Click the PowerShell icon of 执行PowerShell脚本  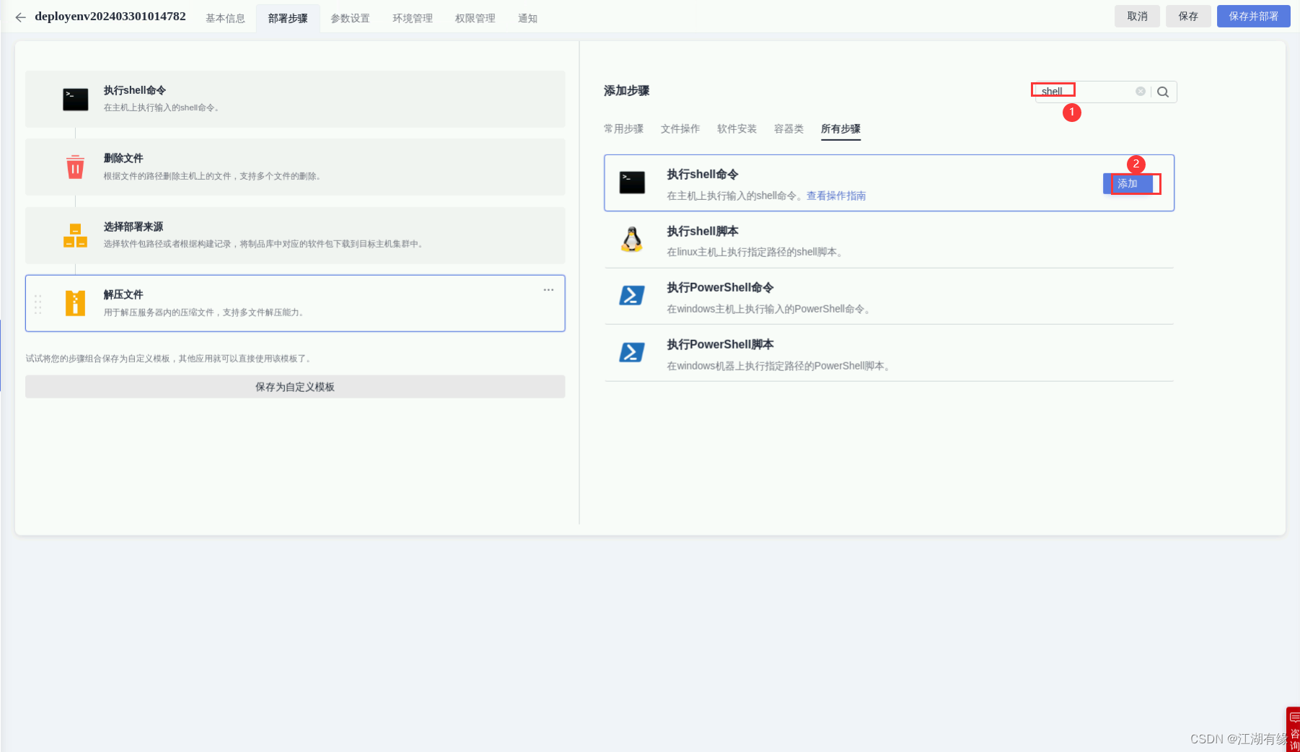[x=632, y=352]
